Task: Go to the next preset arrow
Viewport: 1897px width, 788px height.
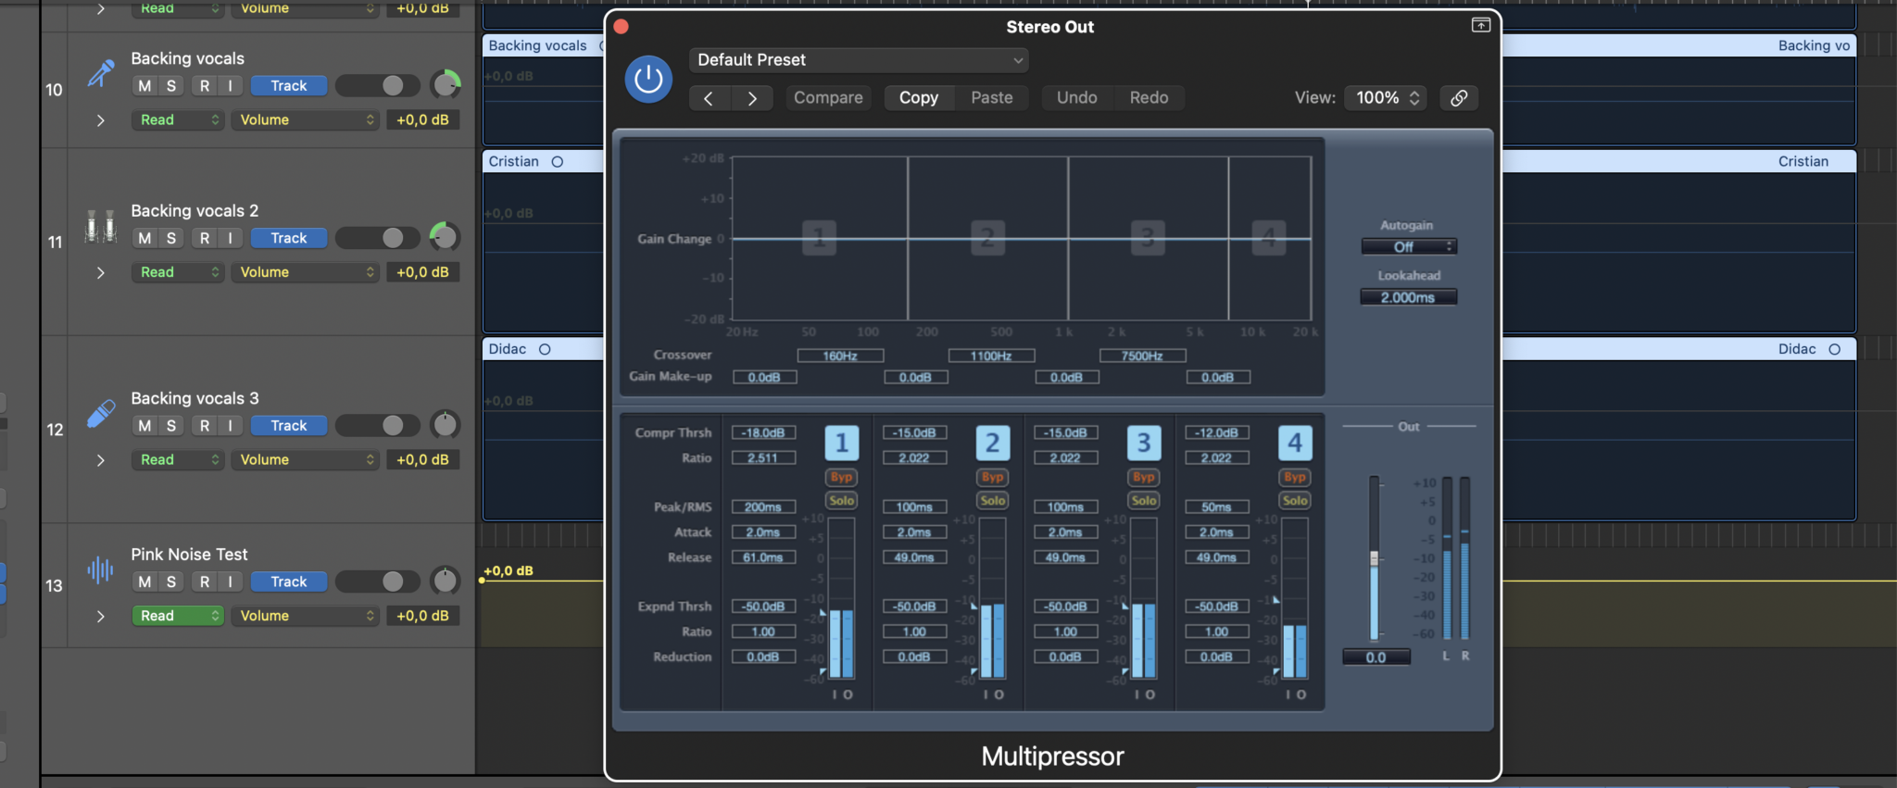Action: tap(752, 98)
